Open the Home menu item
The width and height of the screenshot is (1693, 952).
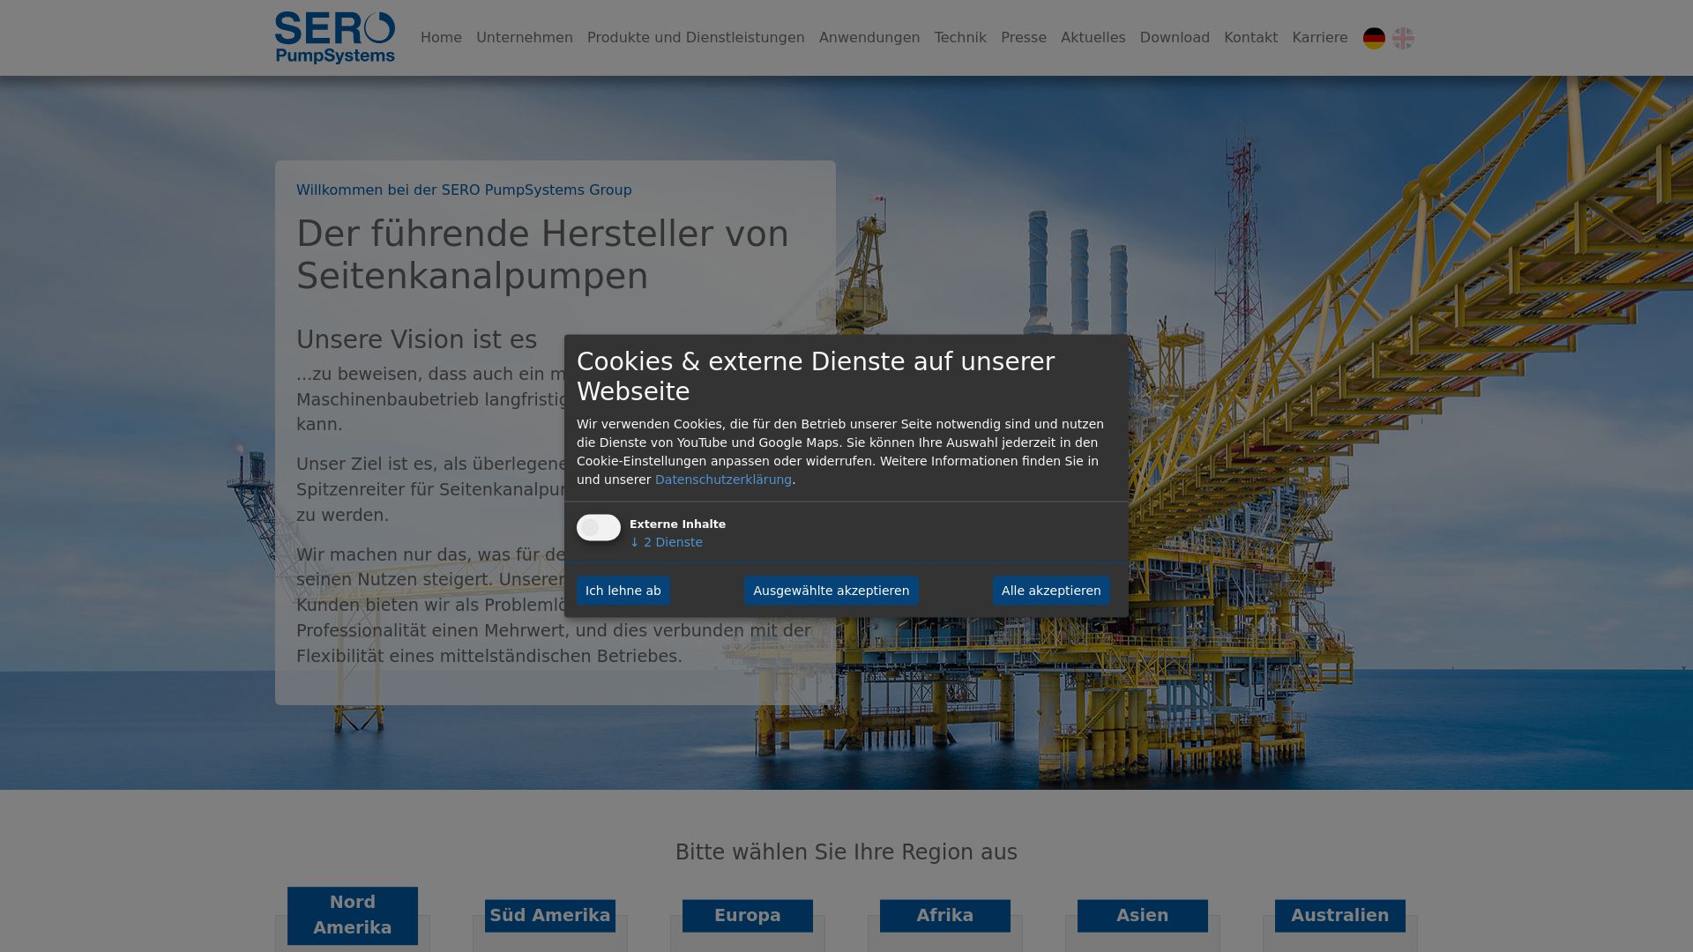(441, 38)
